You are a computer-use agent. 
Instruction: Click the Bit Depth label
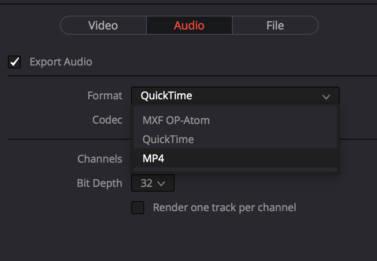click(x=99, y=183)
